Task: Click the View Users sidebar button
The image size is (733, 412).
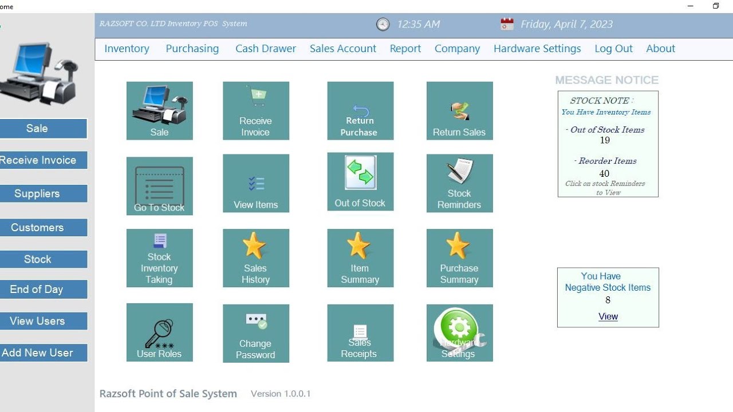Action: point(42,321)
